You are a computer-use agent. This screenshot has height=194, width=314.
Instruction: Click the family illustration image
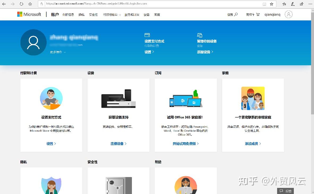[x=253, y=98]
